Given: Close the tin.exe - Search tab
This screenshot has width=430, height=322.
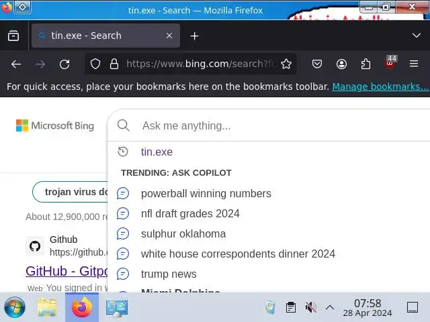Looking at the screenshot, I should (x=169, y=36).
